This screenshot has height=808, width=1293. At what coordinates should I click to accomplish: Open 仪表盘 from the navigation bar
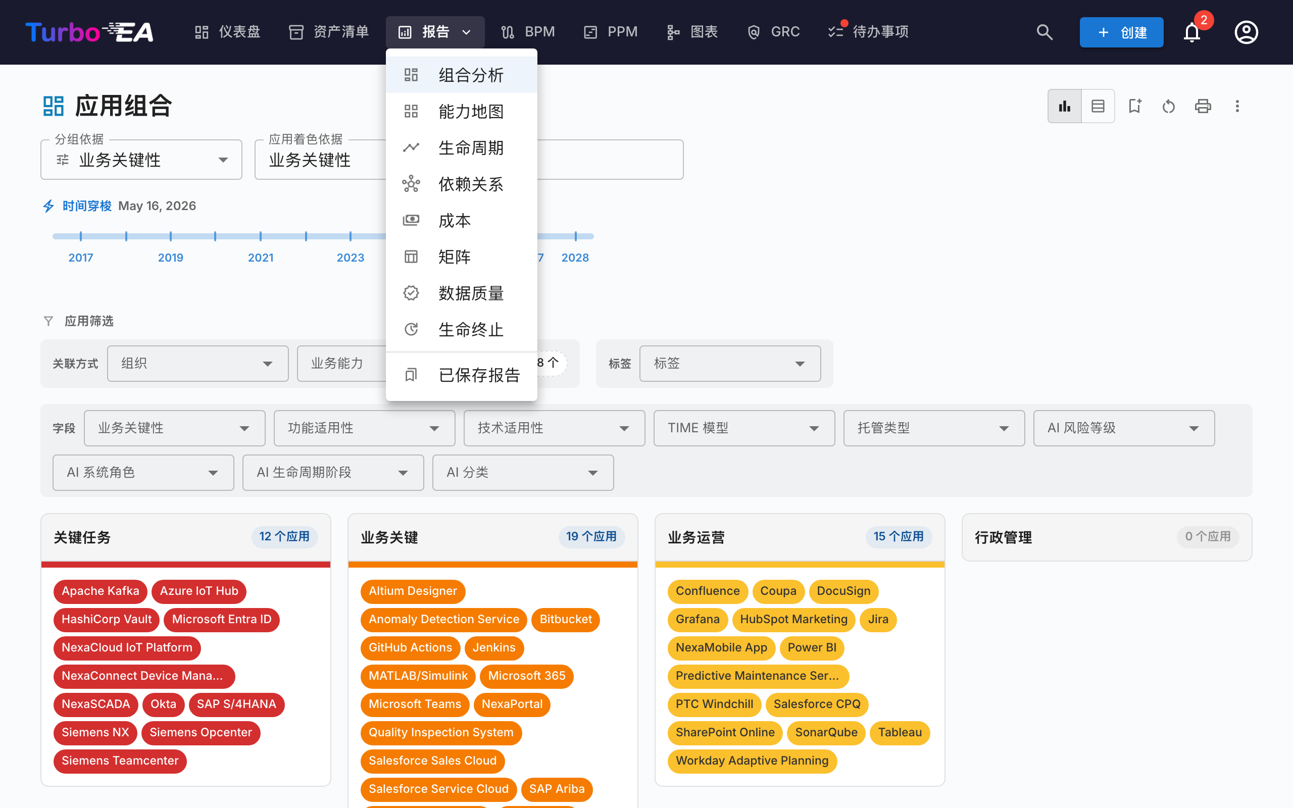[x=227, y=32]
